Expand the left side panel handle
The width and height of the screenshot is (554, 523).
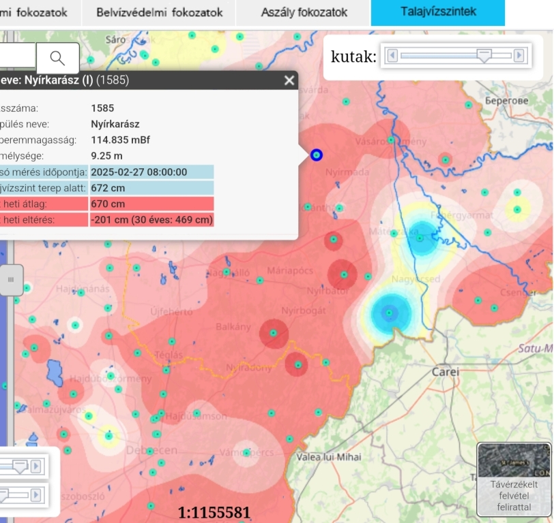[11, 279]
